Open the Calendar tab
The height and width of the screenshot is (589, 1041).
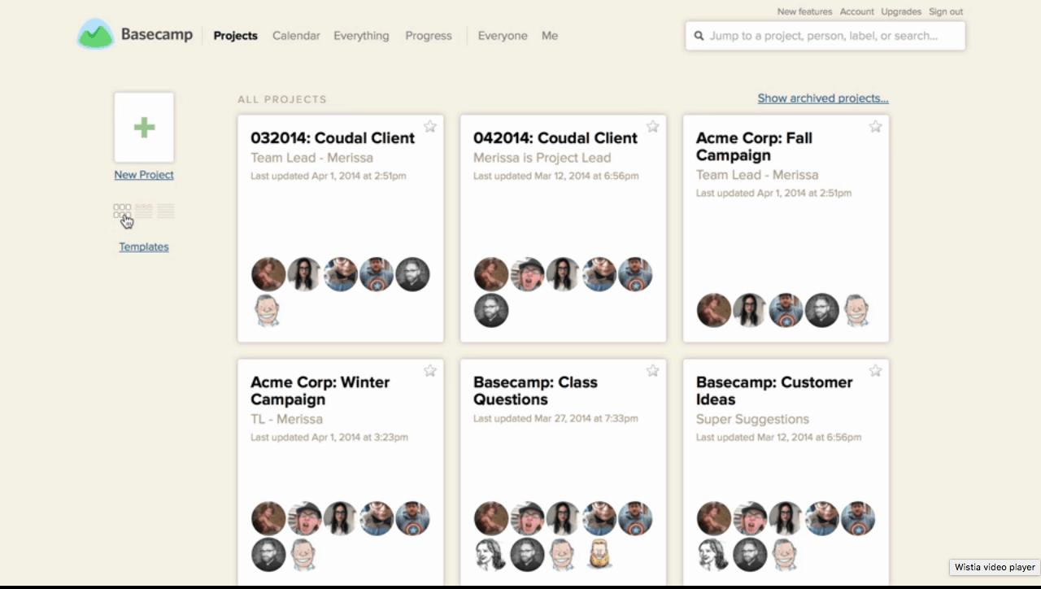(296, 36)
